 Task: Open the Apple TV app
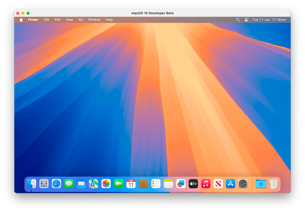click(193, 184)
